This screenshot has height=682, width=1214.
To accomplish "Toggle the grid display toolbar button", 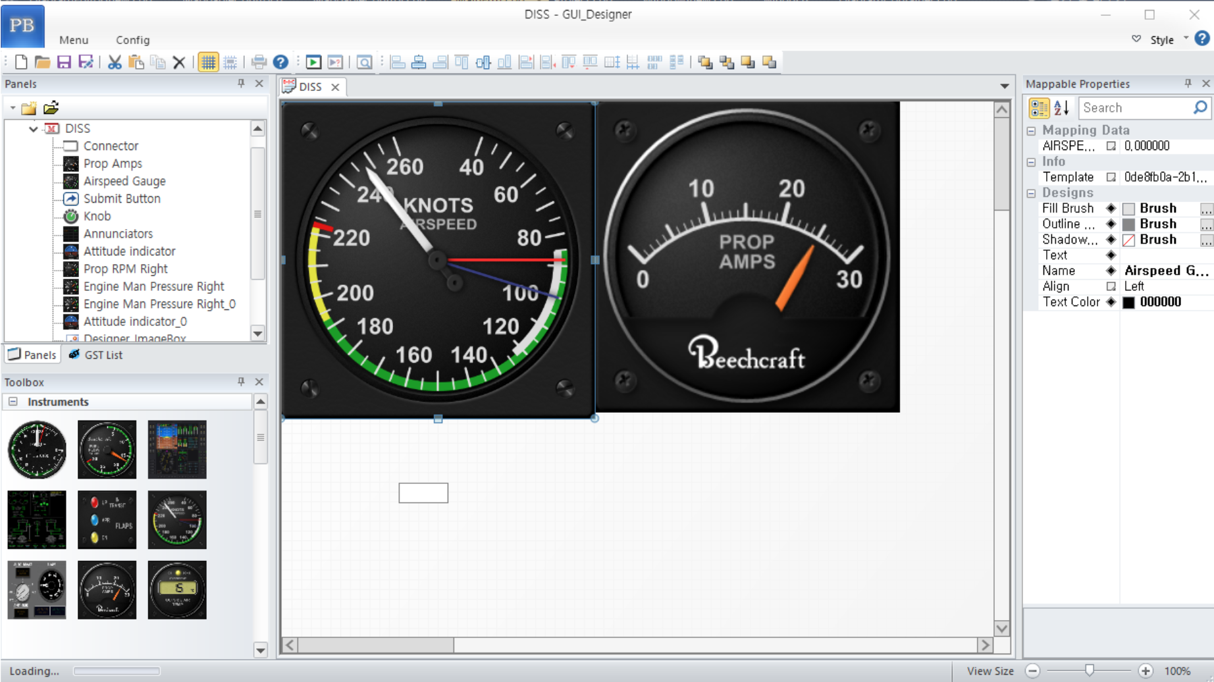I will click(208, 62).
